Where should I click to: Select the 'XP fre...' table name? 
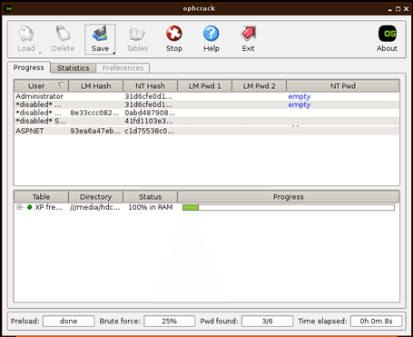point(49,207)
